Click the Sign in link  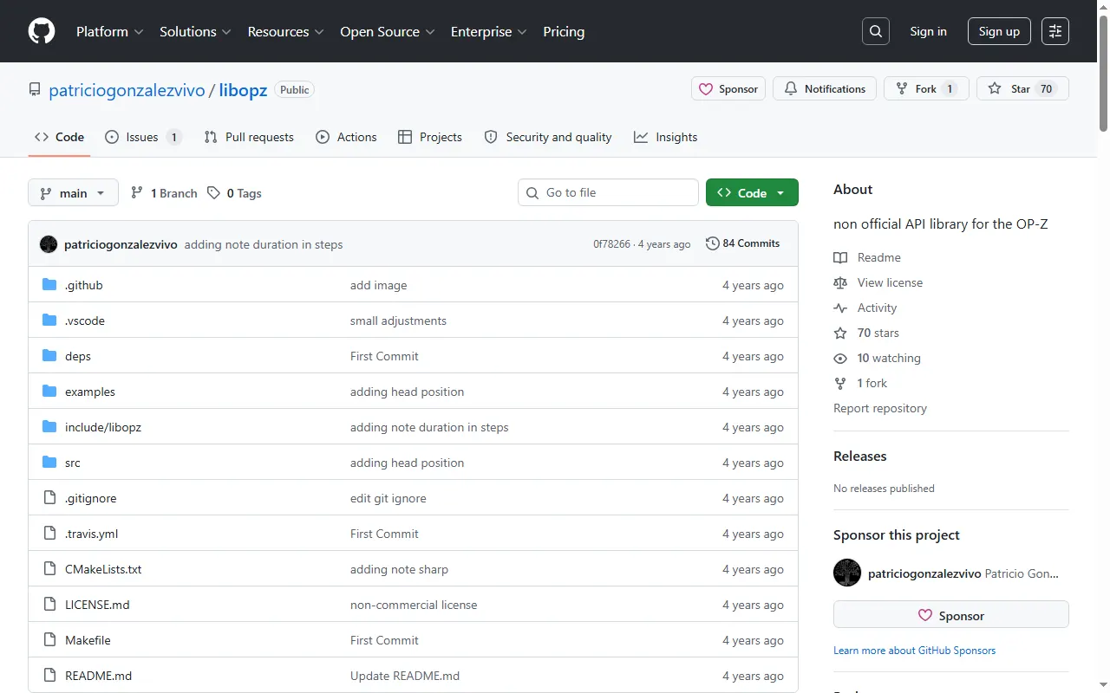[928, 31]
